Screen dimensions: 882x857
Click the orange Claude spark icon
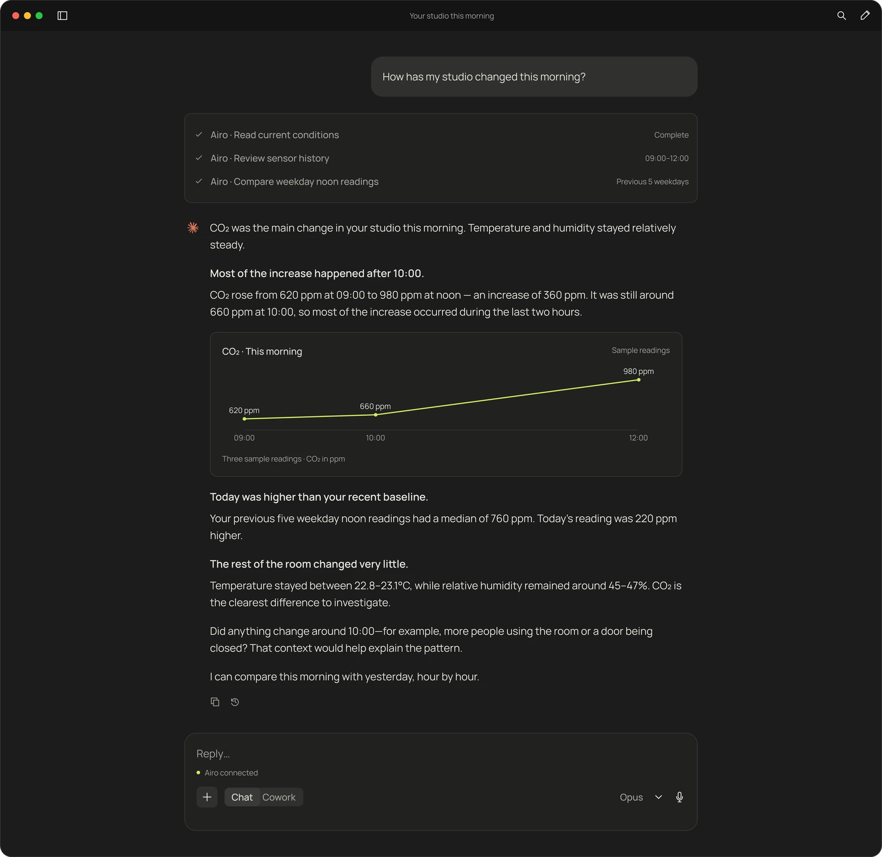[193, 228]
